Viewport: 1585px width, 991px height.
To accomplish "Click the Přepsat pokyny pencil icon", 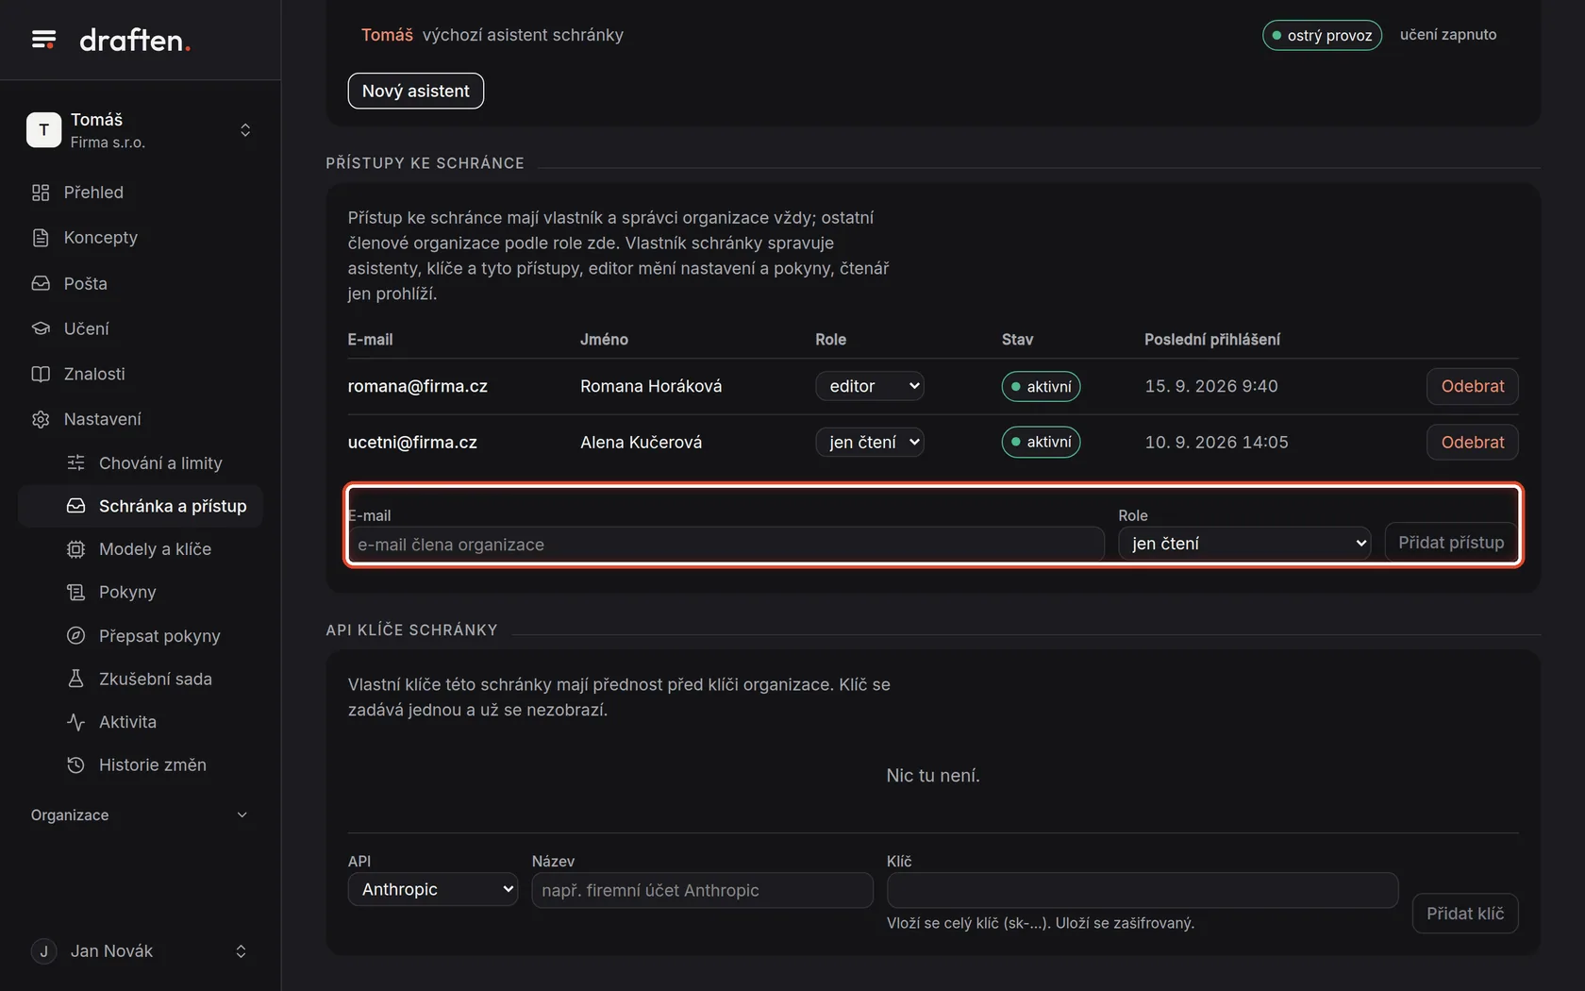I will (x=76, y=635).
